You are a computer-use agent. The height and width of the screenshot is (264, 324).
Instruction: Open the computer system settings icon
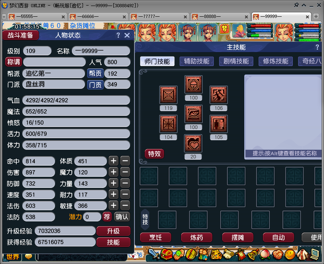pyautogui.click(x=314, y=254)
